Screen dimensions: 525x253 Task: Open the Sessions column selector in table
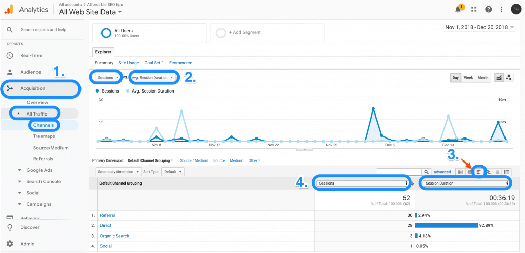coord(362,183)
